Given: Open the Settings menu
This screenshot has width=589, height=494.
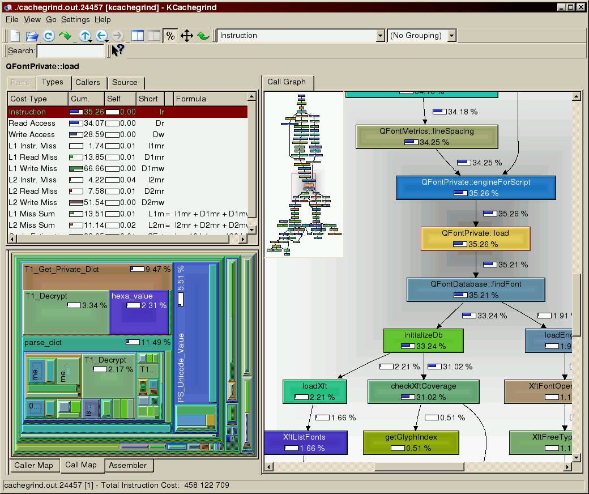Looking at the screenshot, I should (x=75, y=19).
